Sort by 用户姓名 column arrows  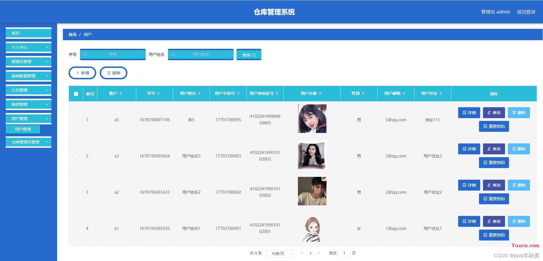199,93
